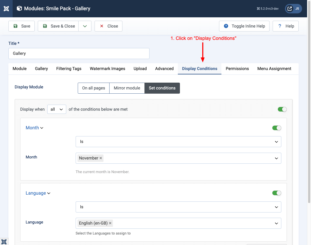Click the Joomla icon at bottom-left corner
The height and width of the screenshot is (245, 311).
pos(4,242)
